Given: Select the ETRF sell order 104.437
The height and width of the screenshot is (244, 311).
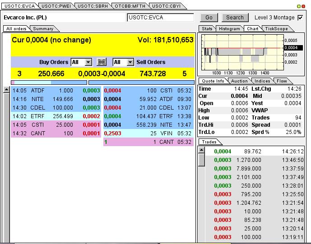Looking at the screenshot, I should [x=149, y=116].
